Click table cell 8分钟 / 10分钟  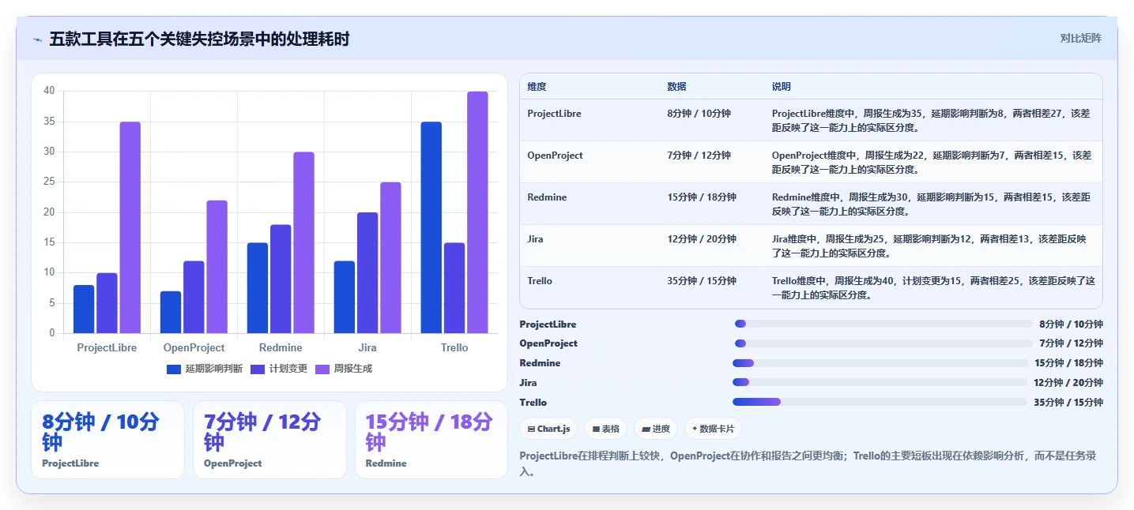tap(699, 114)
